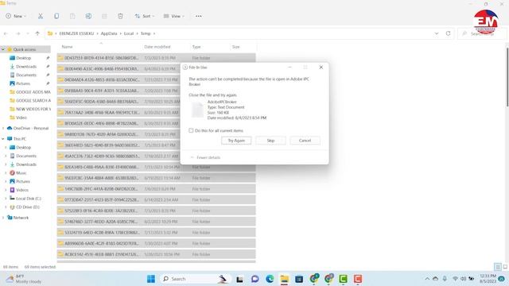Click the OneDrive cloud tray icon
509x286 pixels.
tap(435, 279)
